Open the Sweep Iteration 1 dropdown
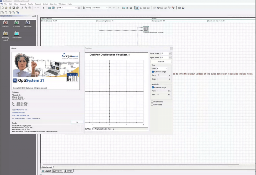The height and width of the screenshot is (175, 256). point(106,8)
